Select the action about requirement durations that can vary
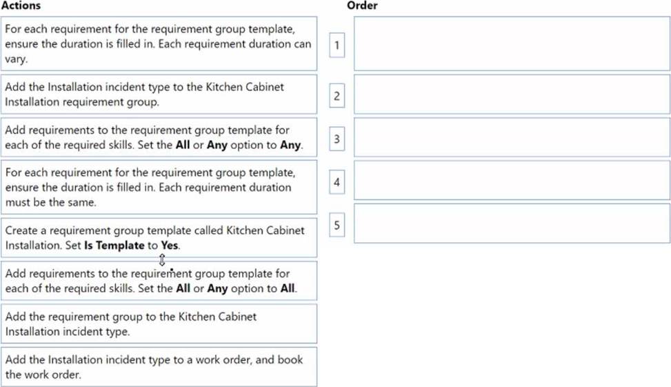671x387 pixels. coord(159,44)
